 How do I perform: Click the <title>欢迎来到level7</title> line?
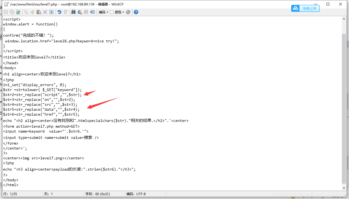point(34,57)
